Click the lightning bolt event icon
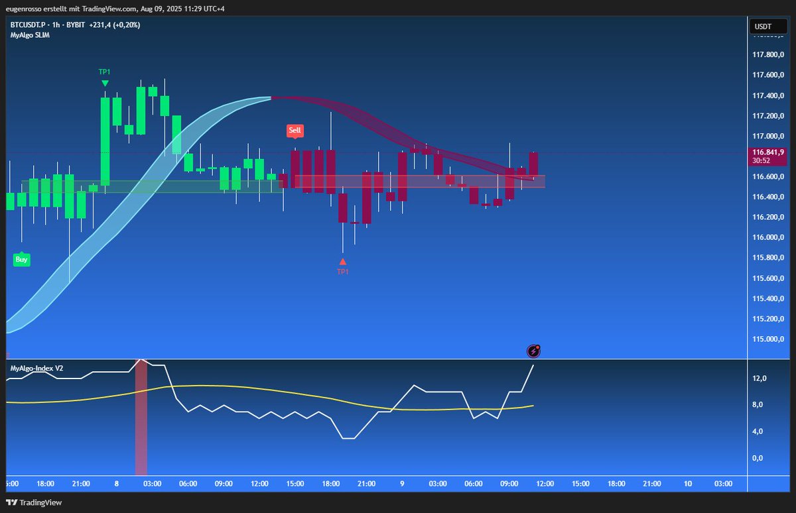Image resolution: width=796 pixels, height=513 pixels. point(533,351)
